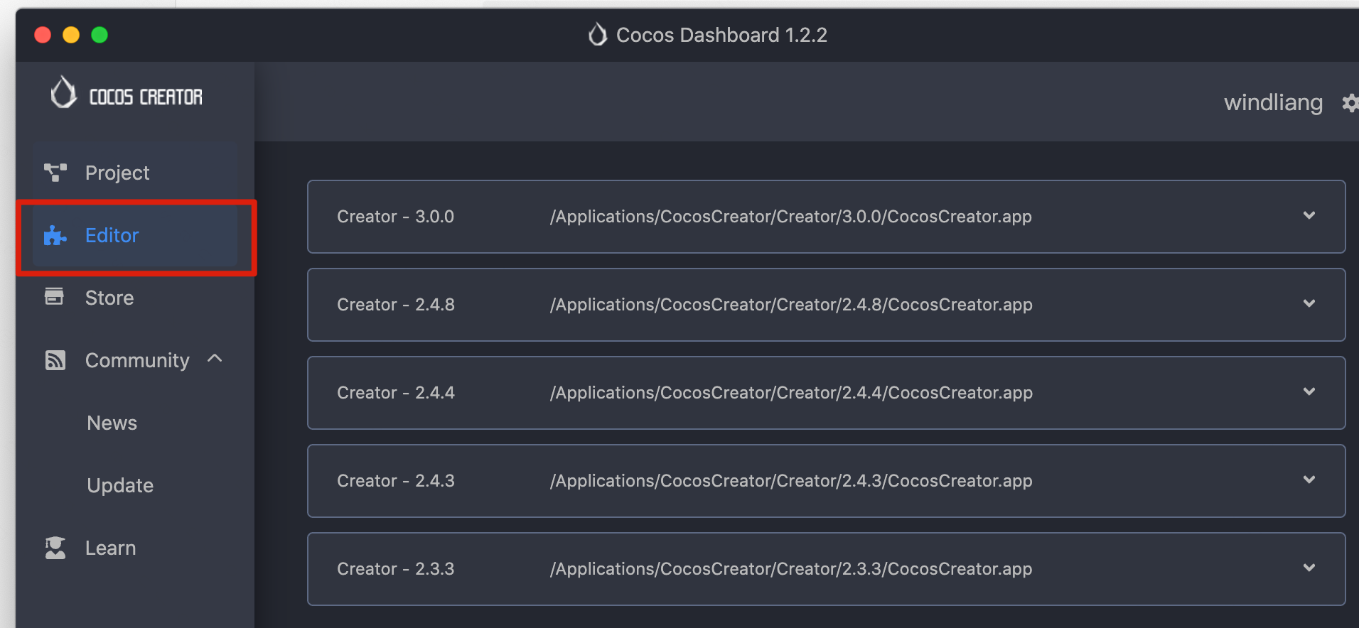This screenshot has height=628, width=1359.
Task: Click the 2.4.3 CocosCreator.app path
Action: click(x=791, y=481)
